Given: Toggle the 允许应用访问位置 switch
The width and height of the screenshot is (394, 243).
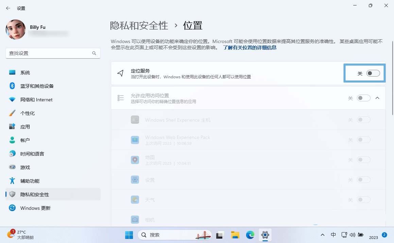Looking at the screenshot, I should [x=363, y=98].
